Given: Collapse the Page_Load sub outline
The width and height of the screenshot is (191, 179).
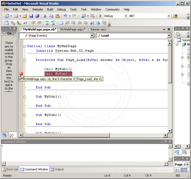Looking at the screenshot, I should click(25, 60).
